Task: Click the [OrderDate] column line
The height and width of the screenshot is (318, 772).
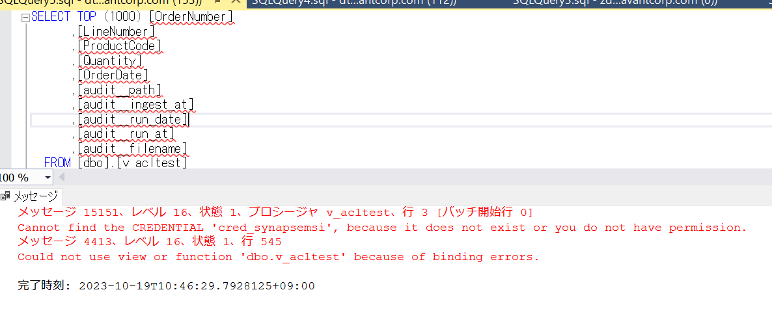Action: coord(113,75)
